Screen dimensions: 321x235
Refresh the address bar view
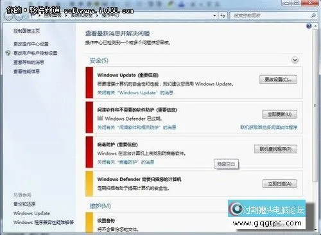pos(223,15)
